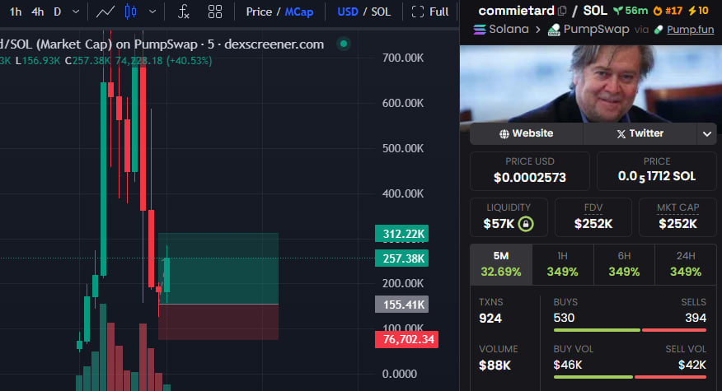Switch chart to Price mode
This screenshot has height=391, width=722.
(x=259, y=12)
